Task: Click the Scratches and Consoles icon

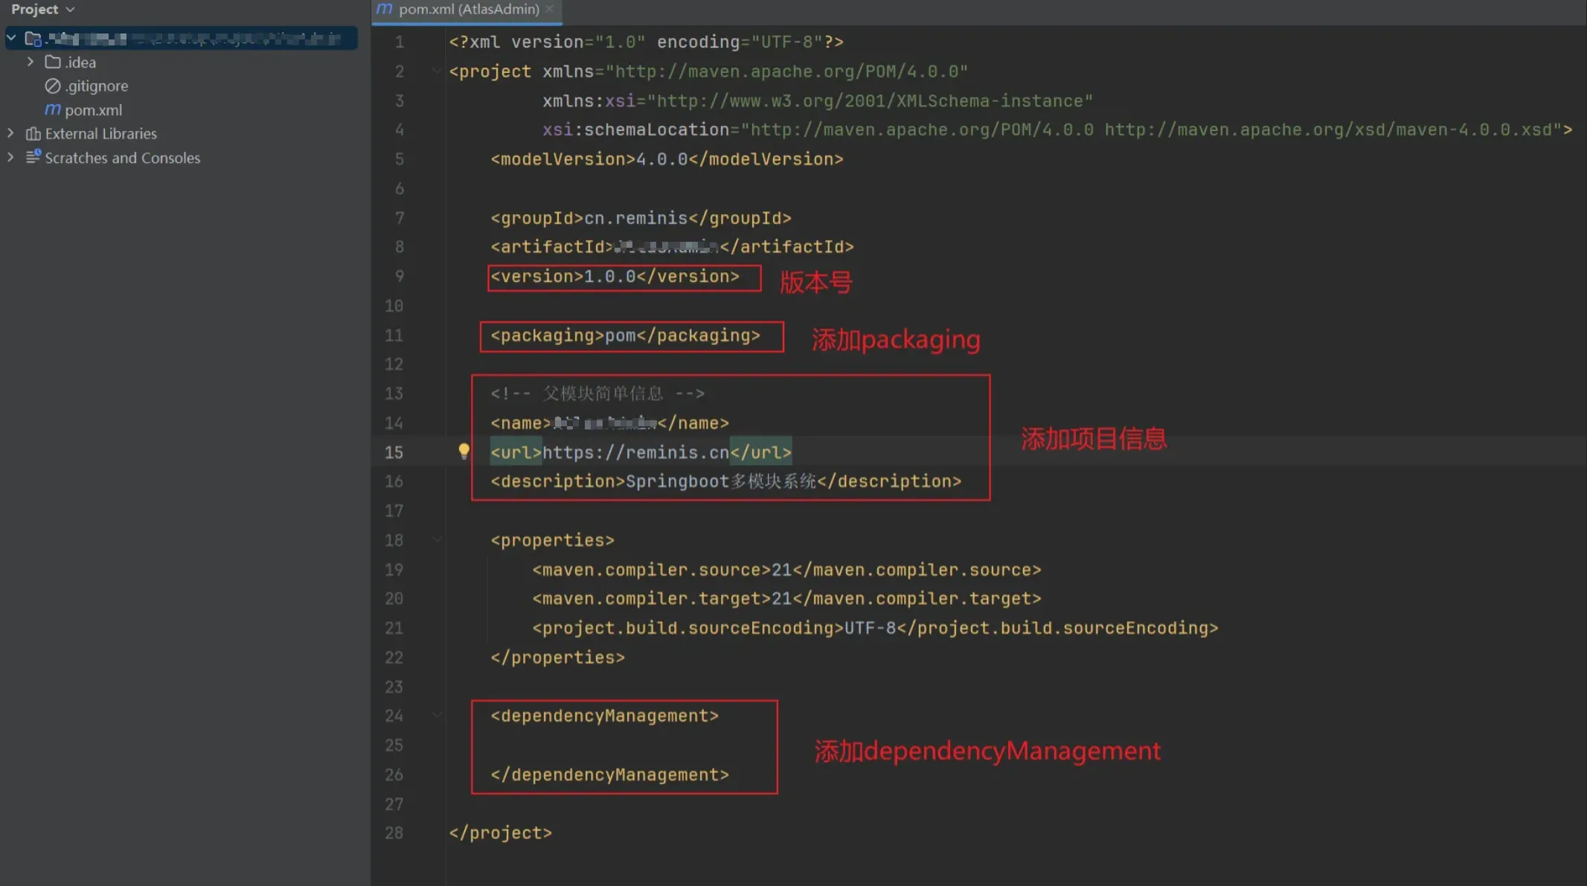Action: [33, 157]
